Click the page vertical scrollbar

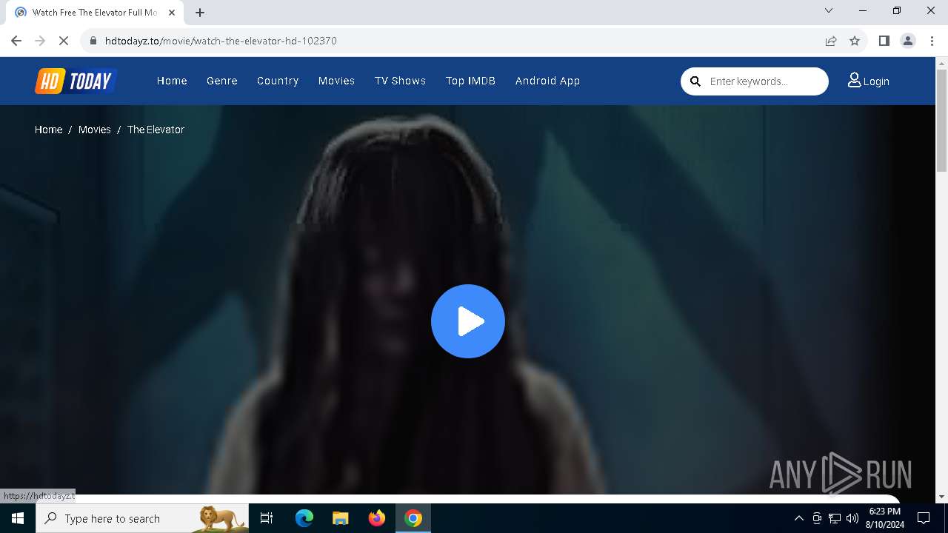click(x=941, y=121)
